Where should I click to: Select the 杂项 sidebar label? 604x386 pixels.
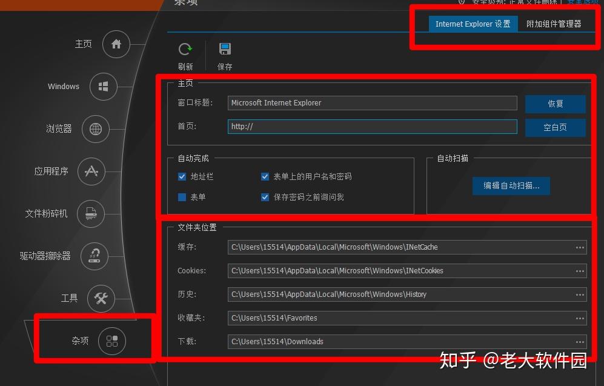(80, 341)
